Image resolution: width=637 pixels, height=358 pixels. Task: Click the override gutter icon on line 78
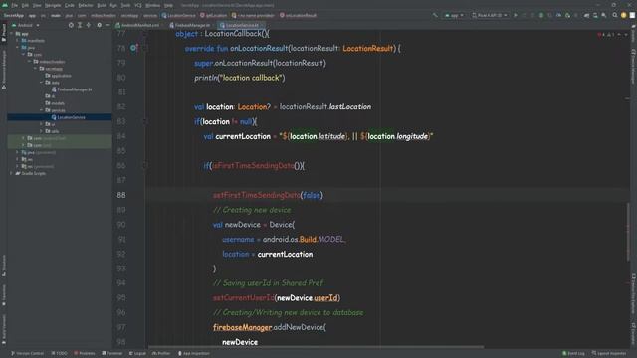tap(133, 48)
